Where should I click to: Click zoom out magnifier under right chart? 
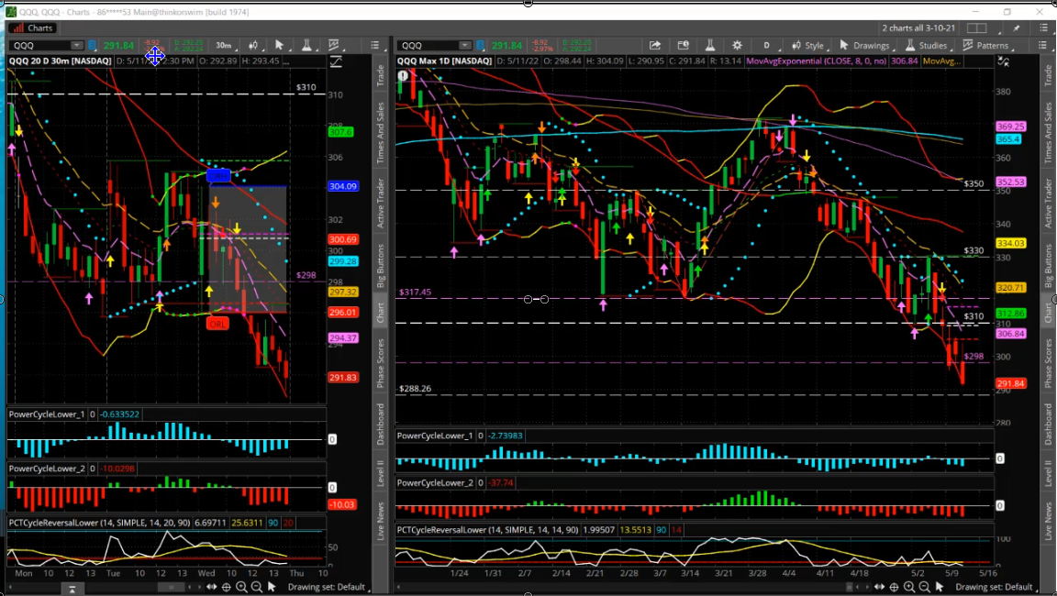pos(924,587)
